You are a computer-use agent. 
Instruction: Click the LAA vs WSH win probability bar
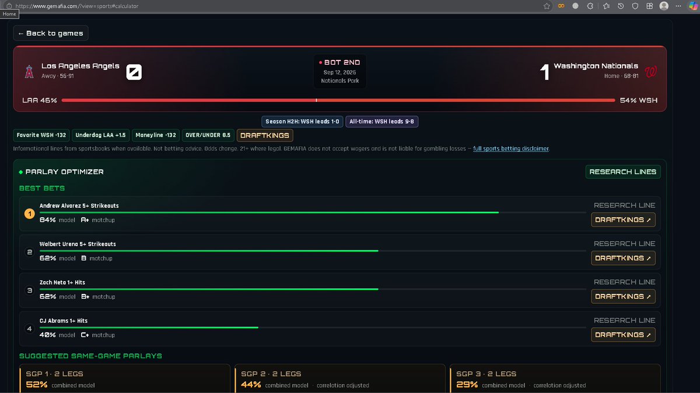point(338,100)
